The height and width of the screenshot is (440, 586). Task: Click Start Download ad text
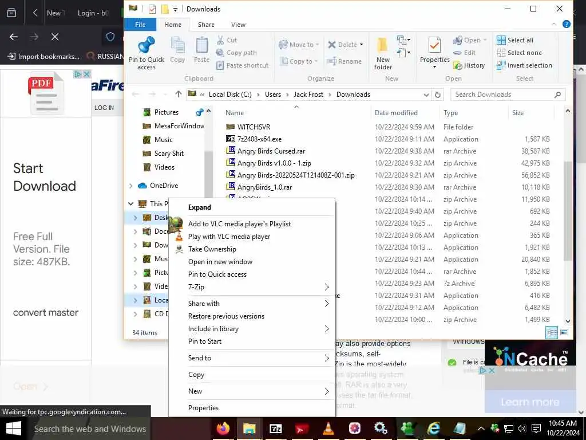click(x=45, y=177)
